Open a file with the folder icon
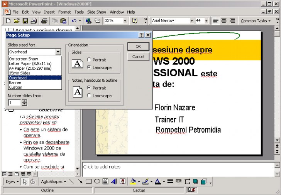Screen dimensions: 281x195 click(17, 21)
